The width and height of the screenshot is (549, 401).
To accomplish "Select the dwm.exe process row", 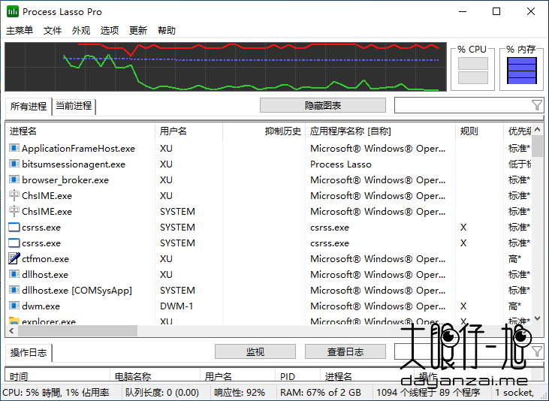I will point(269,306).
